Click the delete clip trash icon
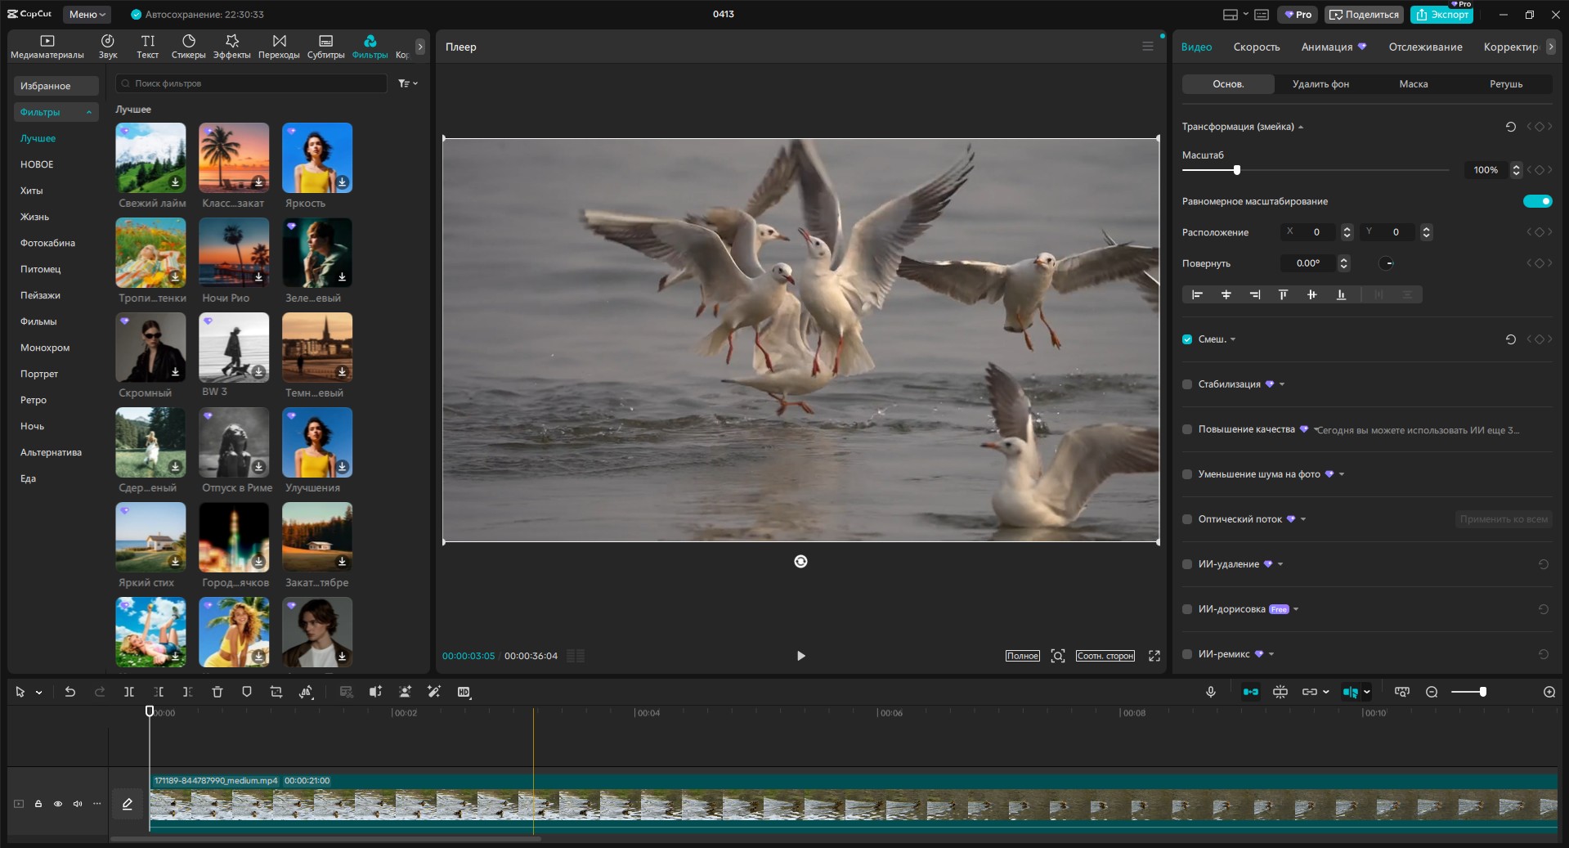Viewport: 1569px width, 848px height. pyautogui.click(x=217, y=692)
